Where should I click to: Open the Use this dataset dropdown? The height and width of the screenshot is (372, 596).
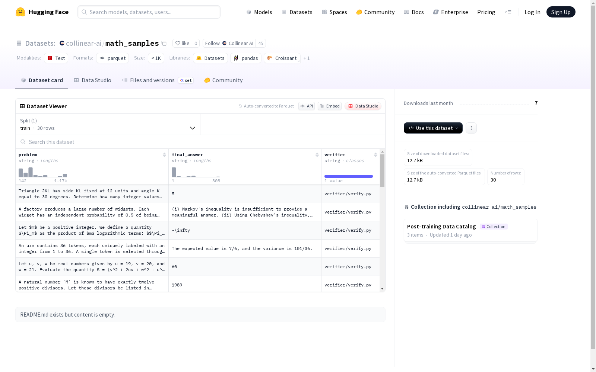pos(433,128)
